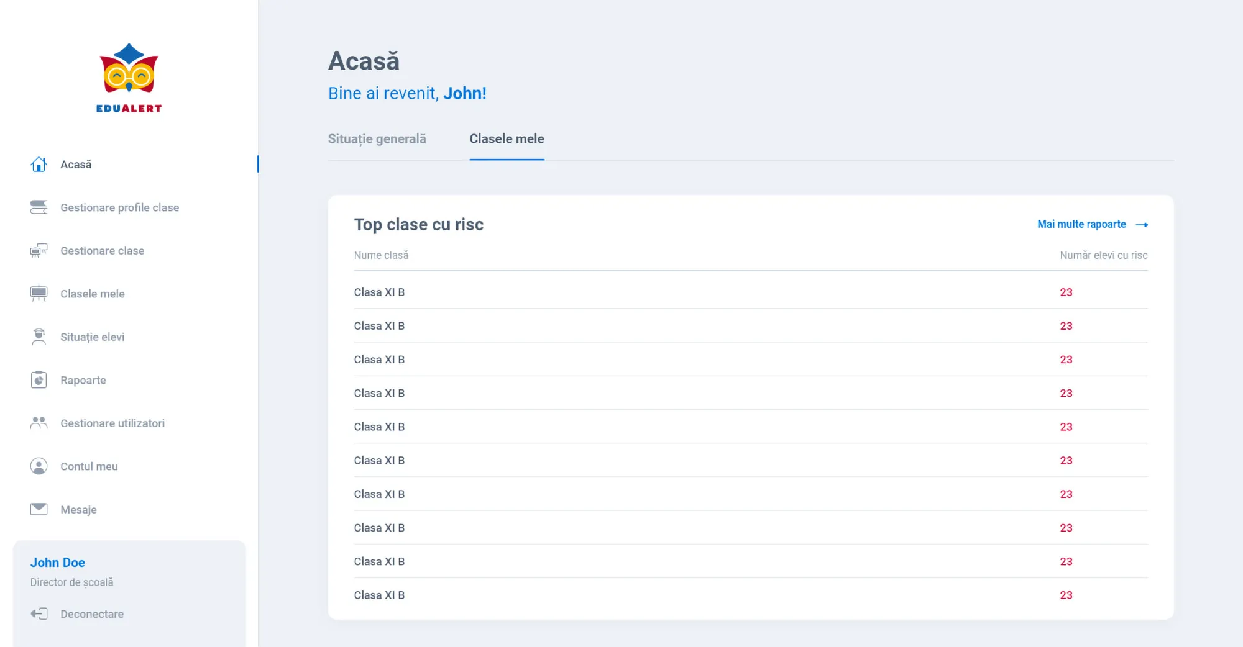Open the Gestionare utilizatori people icon
The image size is (1243, 647).
pyautogui.click(x=39, y=423)
